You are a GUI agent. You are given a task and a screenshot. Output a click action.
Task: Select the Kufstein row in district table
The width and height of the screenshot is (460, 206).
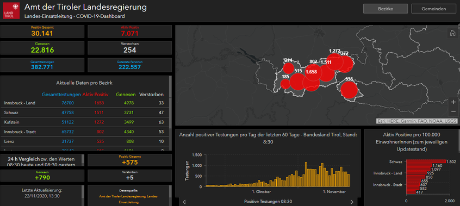(84, 122)
